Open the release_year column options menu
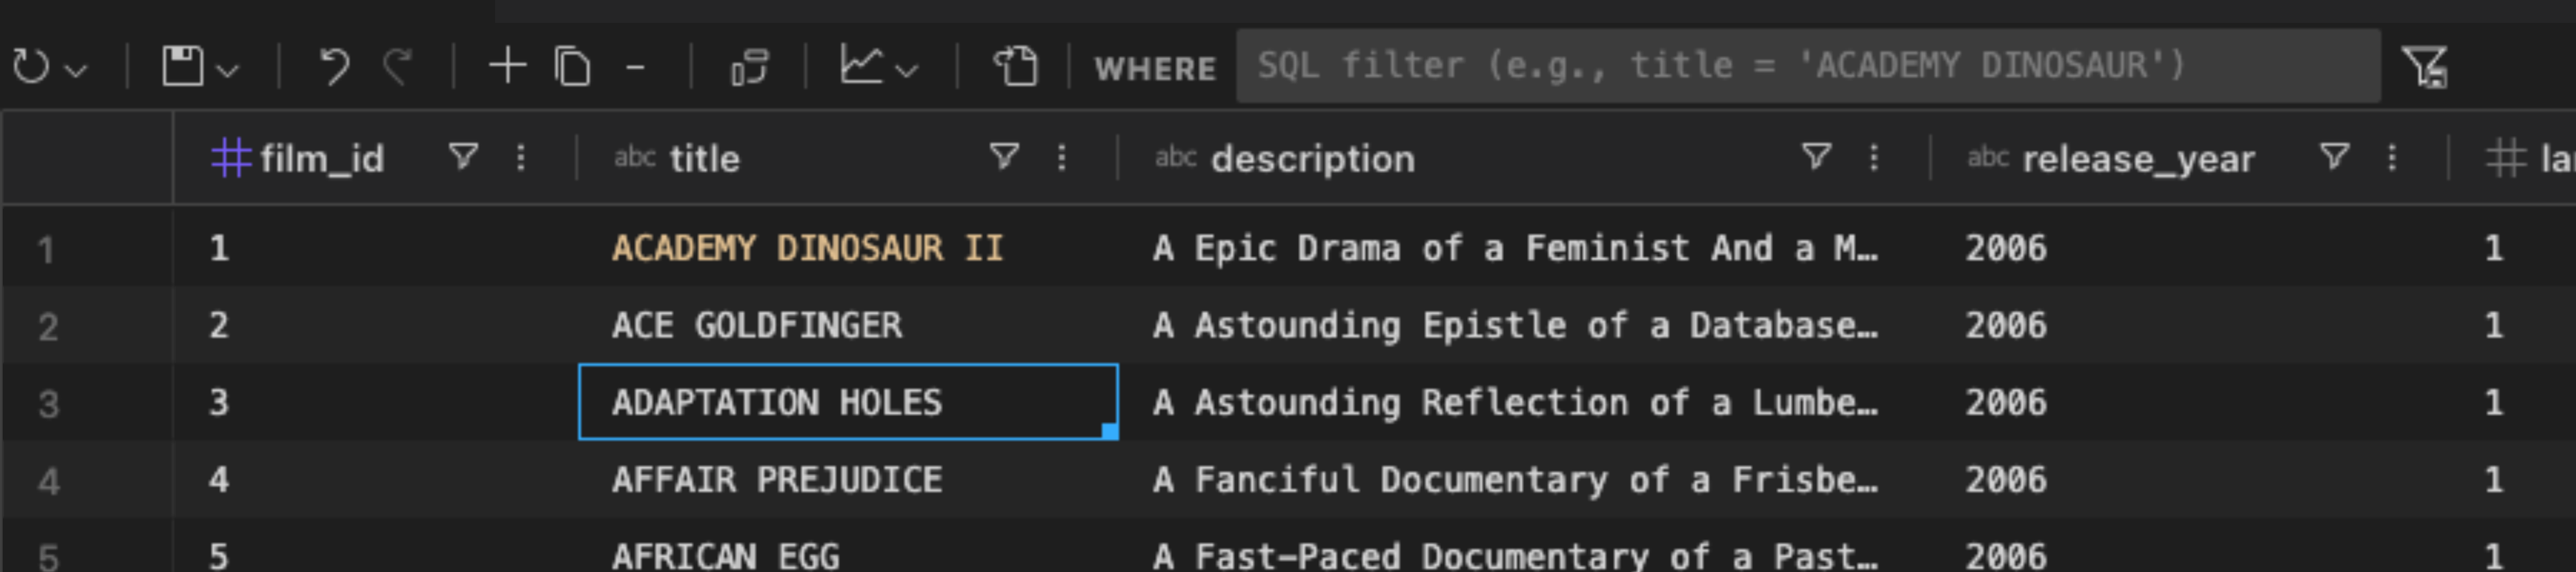This screenshot has height=572, width=2576. (x=2392, y=157)
